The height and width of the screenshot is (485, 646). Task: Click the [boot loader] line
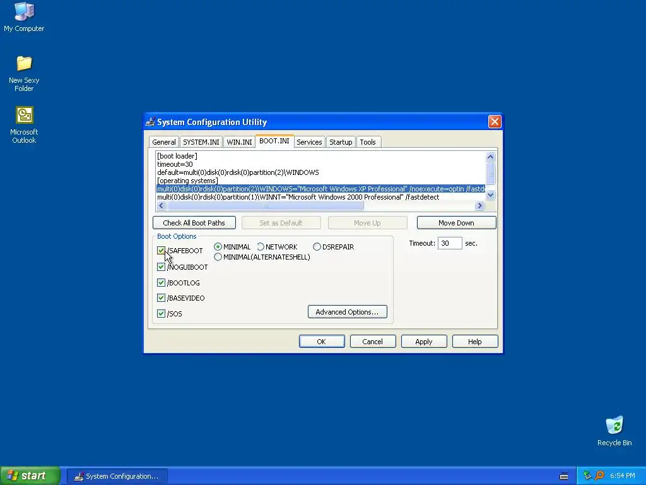tap(177, 156)
